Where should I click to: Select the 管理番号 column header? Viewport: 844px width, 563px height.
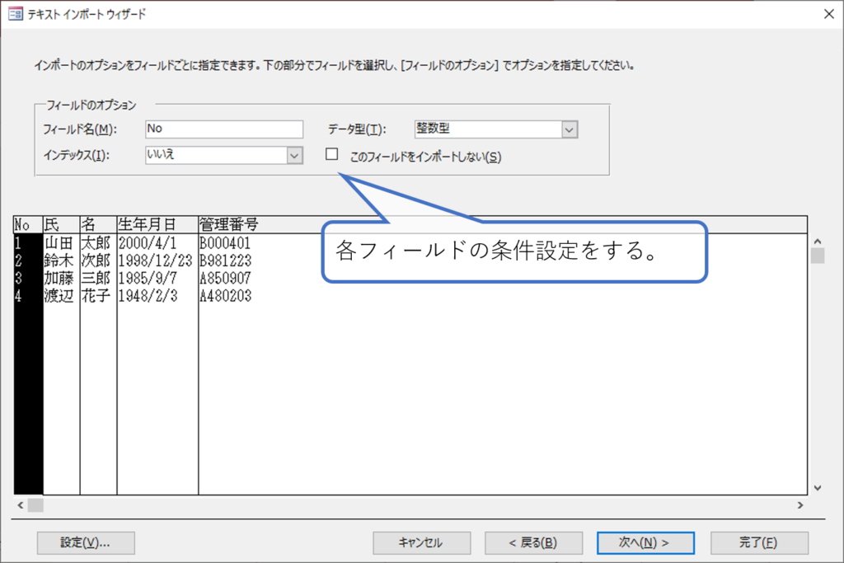[229, 224]
